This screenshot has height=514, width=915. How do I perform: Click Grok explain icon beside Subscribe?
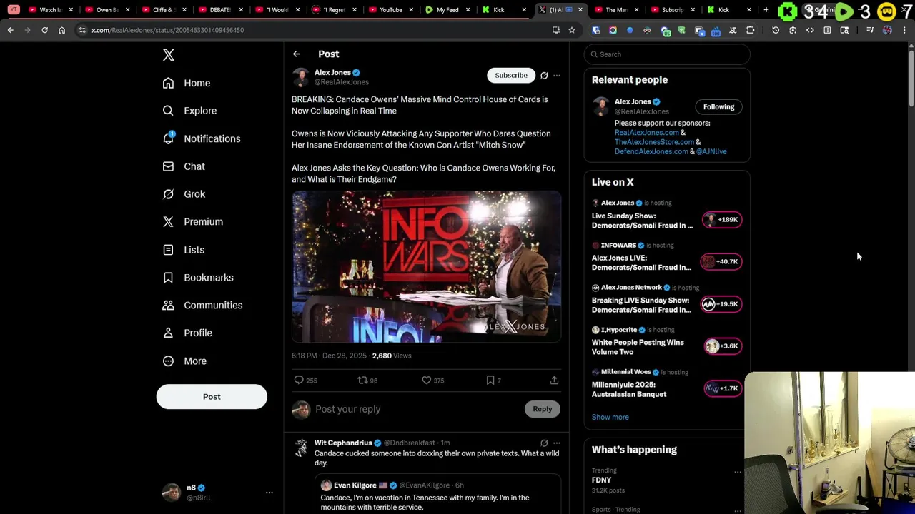coord(544,76)
